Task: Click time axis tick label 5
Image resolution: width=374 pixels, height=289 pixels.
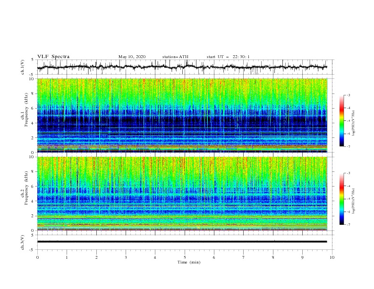Action: coord(185,257)
